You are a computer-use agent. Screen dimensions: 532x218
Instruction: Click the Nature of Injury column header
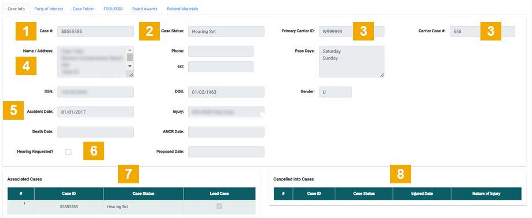click(x=486, y=194)
